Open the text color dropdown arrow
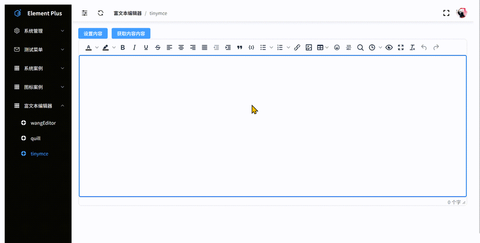This screenshot has height=243, width=480. pyautogui.click(x=97, y=48)
